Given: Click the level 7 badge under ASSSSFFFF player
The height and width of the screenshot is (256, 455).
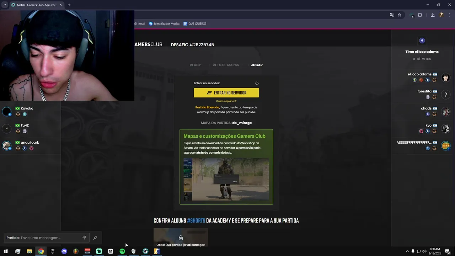Looking at the screenshot, I should click(x=428, y=148).
